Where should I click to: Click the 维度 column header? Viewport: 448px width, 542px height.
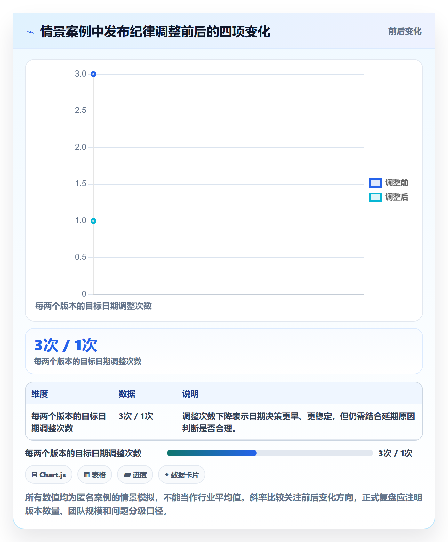tap(40, 394)
